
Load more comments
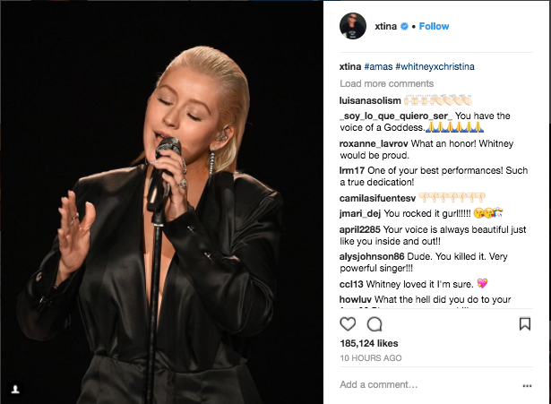coord(386,83)
